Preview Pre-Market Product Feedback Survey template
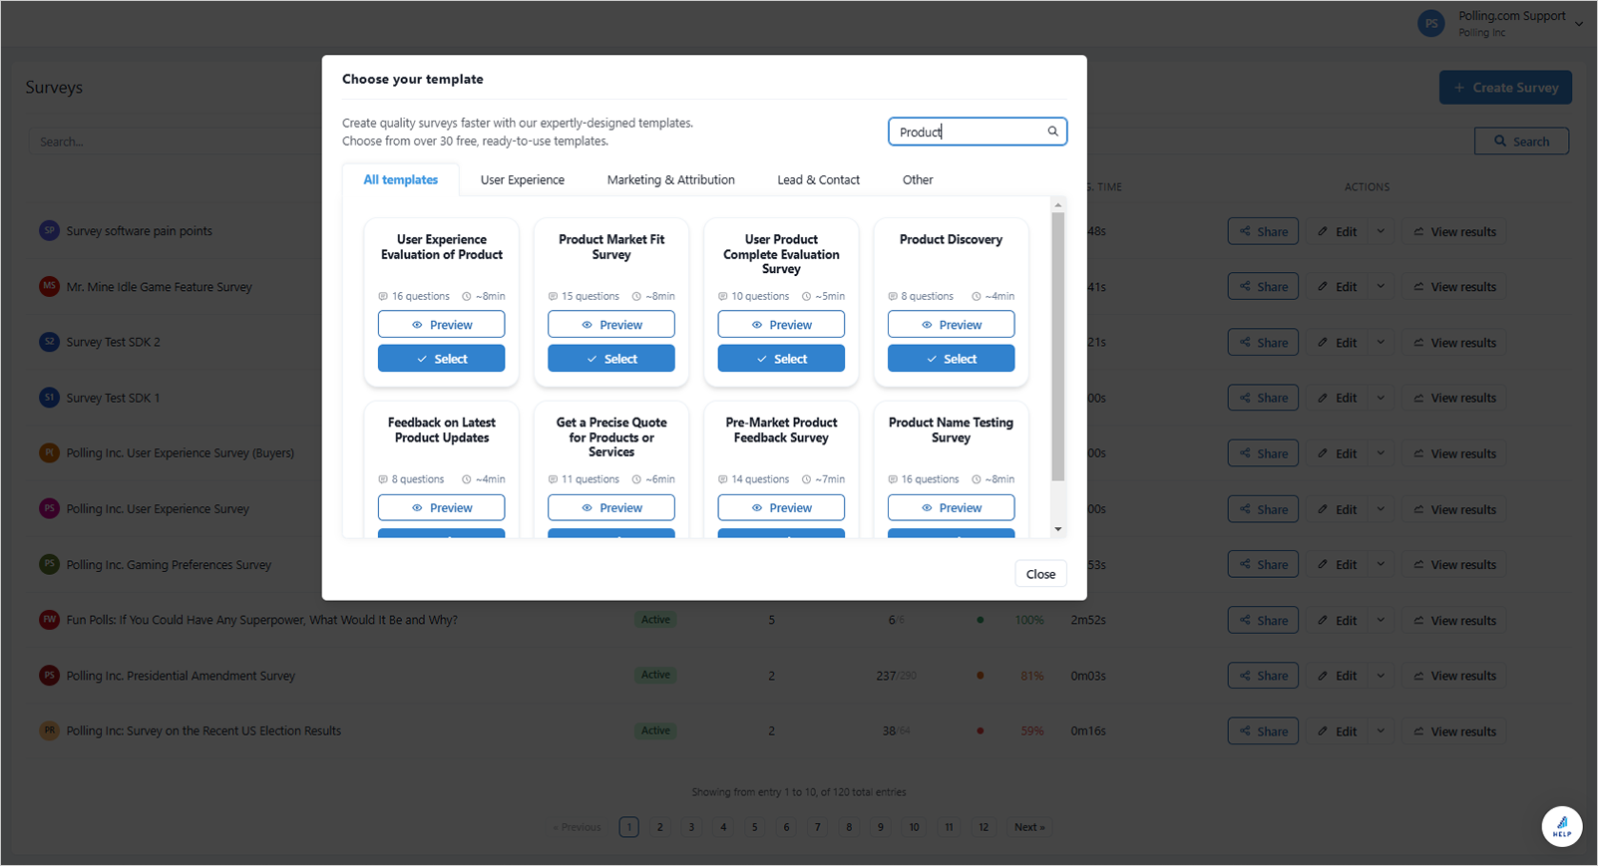The height and width of the screenshot is (866, 1598). (781, 508)
